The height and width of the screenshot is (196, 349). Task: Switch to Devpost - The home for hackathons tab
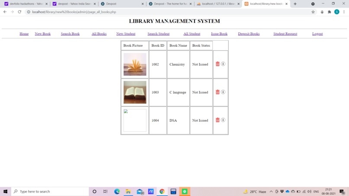click(x=170, y=4)
